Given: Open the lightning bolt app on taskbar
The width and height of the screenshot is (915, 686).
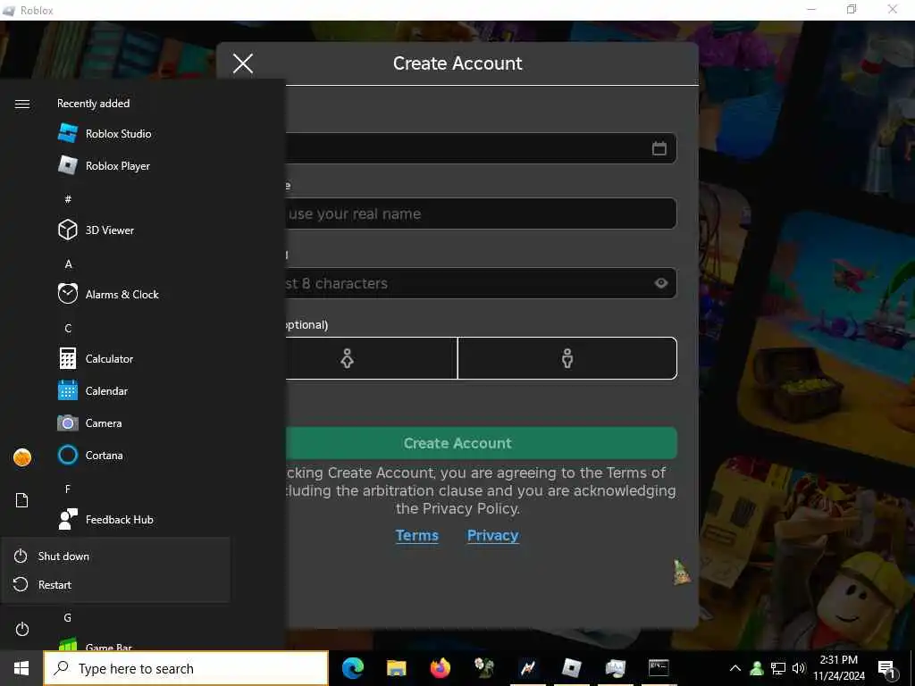Looking at the screenshot, I should [x=527, y=668].
